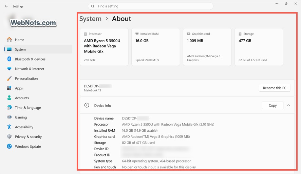Click the Time & language globe icon

(x=9, y=108)
